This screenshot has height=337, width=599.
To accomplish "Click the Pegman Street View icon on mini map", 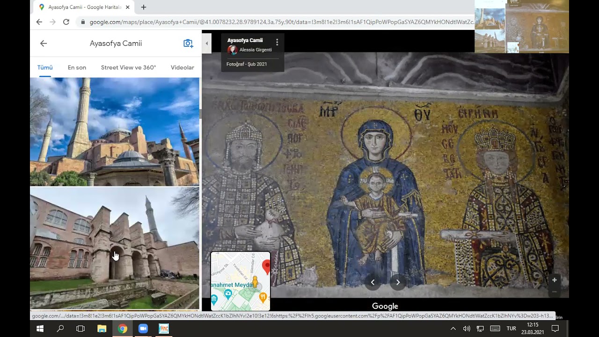I will (255, 282).
